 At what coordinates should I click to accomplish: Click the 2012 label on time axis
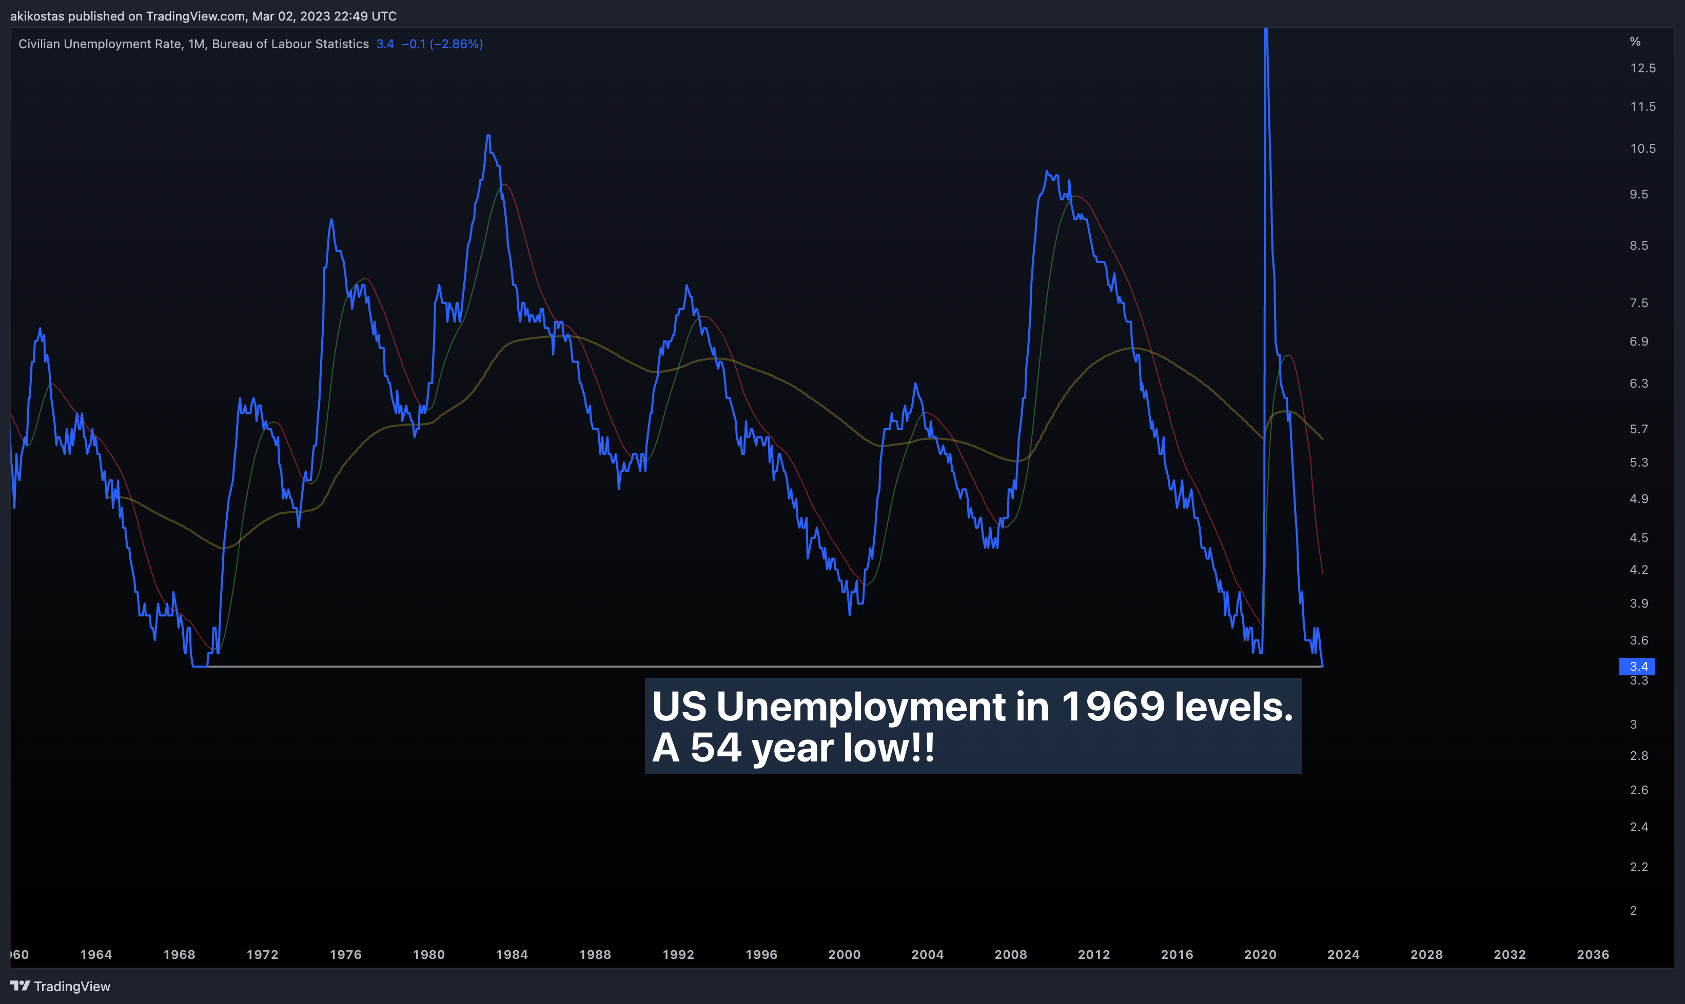1094,955
